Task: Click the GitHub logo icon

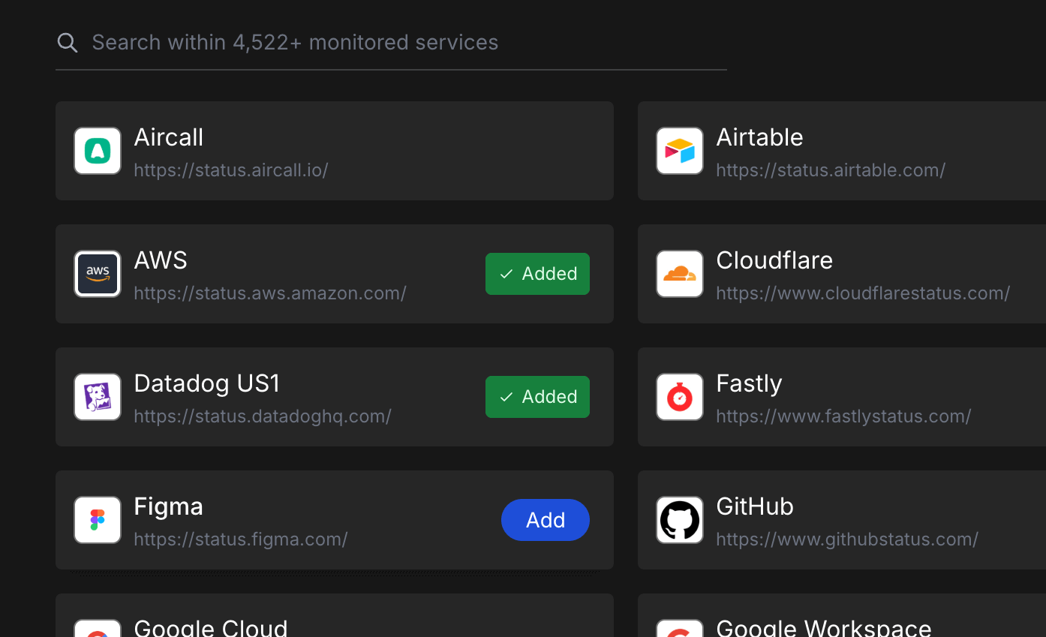Action: [x=680, y=520]
